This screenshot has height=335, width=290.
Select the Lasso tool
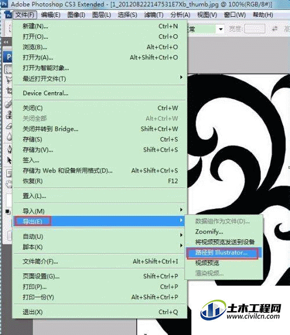pyautogui.click(x=9, y=80)
